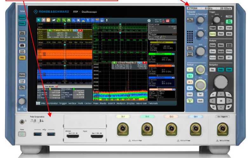This screenshot has height=158, width=248.
Task: Push the camera screenshot key on left panel
Action: point(22,45)
